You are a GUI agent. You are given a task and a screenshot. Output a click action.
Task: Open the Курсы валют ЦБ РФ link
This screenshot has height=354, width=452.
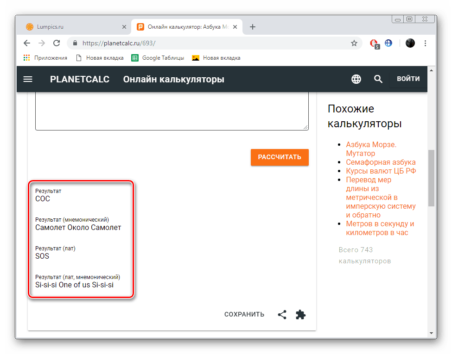[381, 171]
